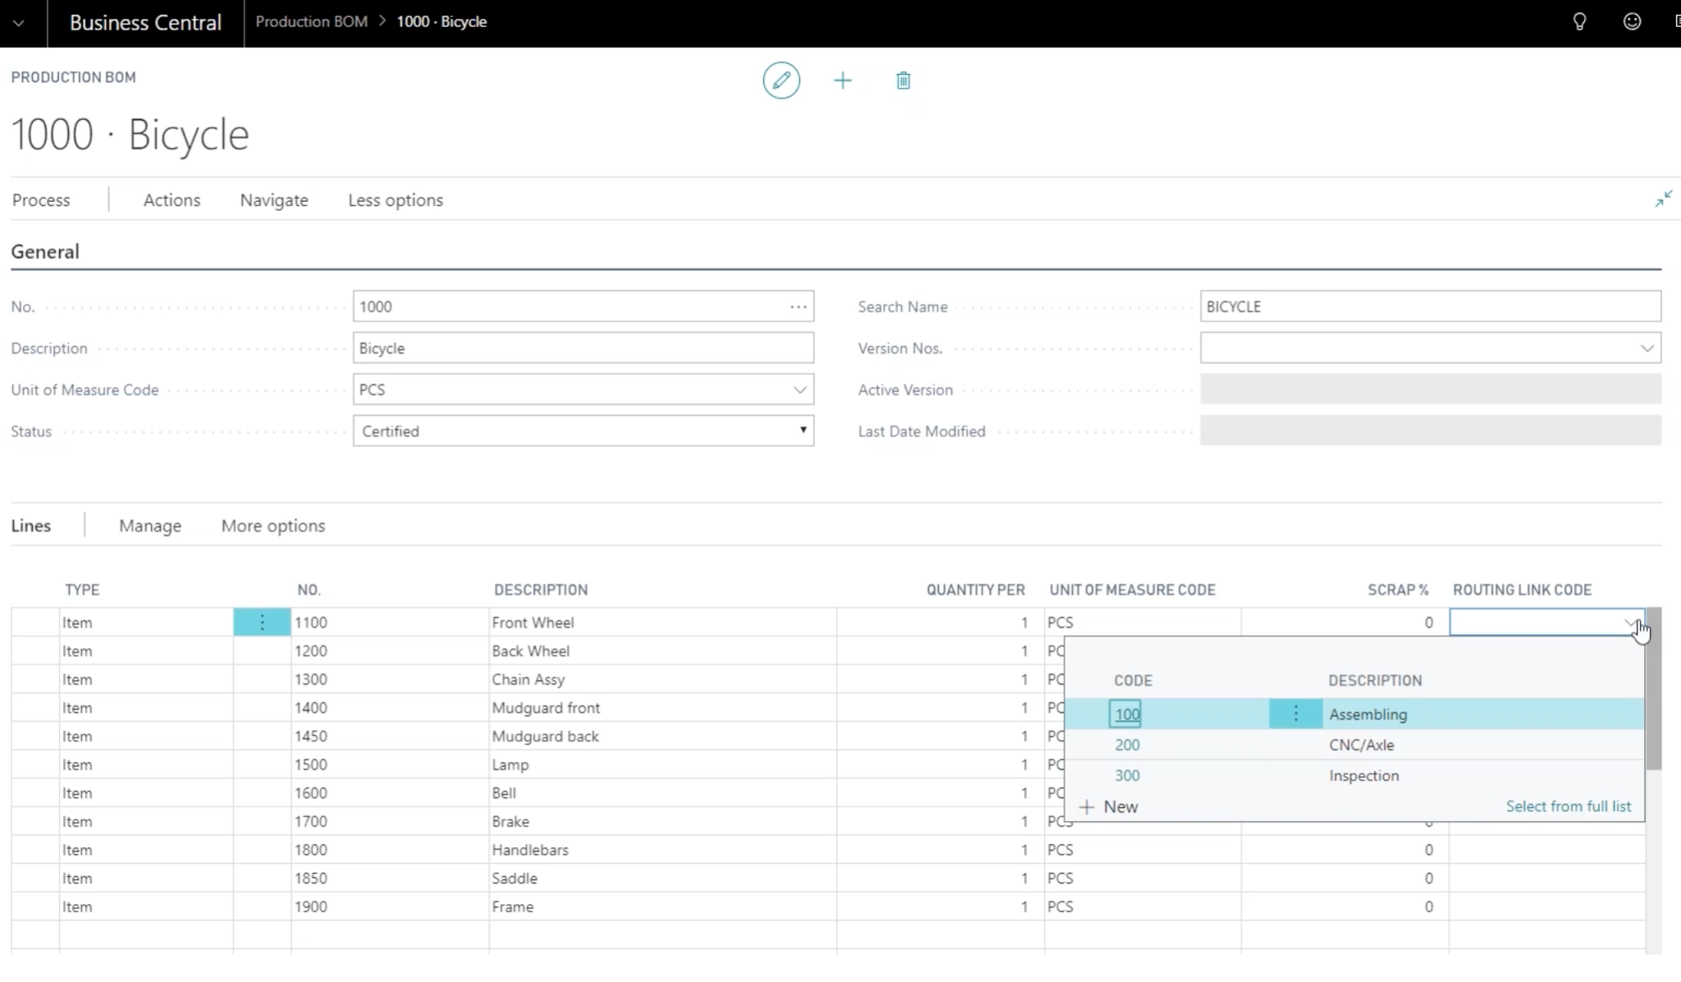Collapse the General section heading
Screen dimensions: 1681x982
click(45, 252)
